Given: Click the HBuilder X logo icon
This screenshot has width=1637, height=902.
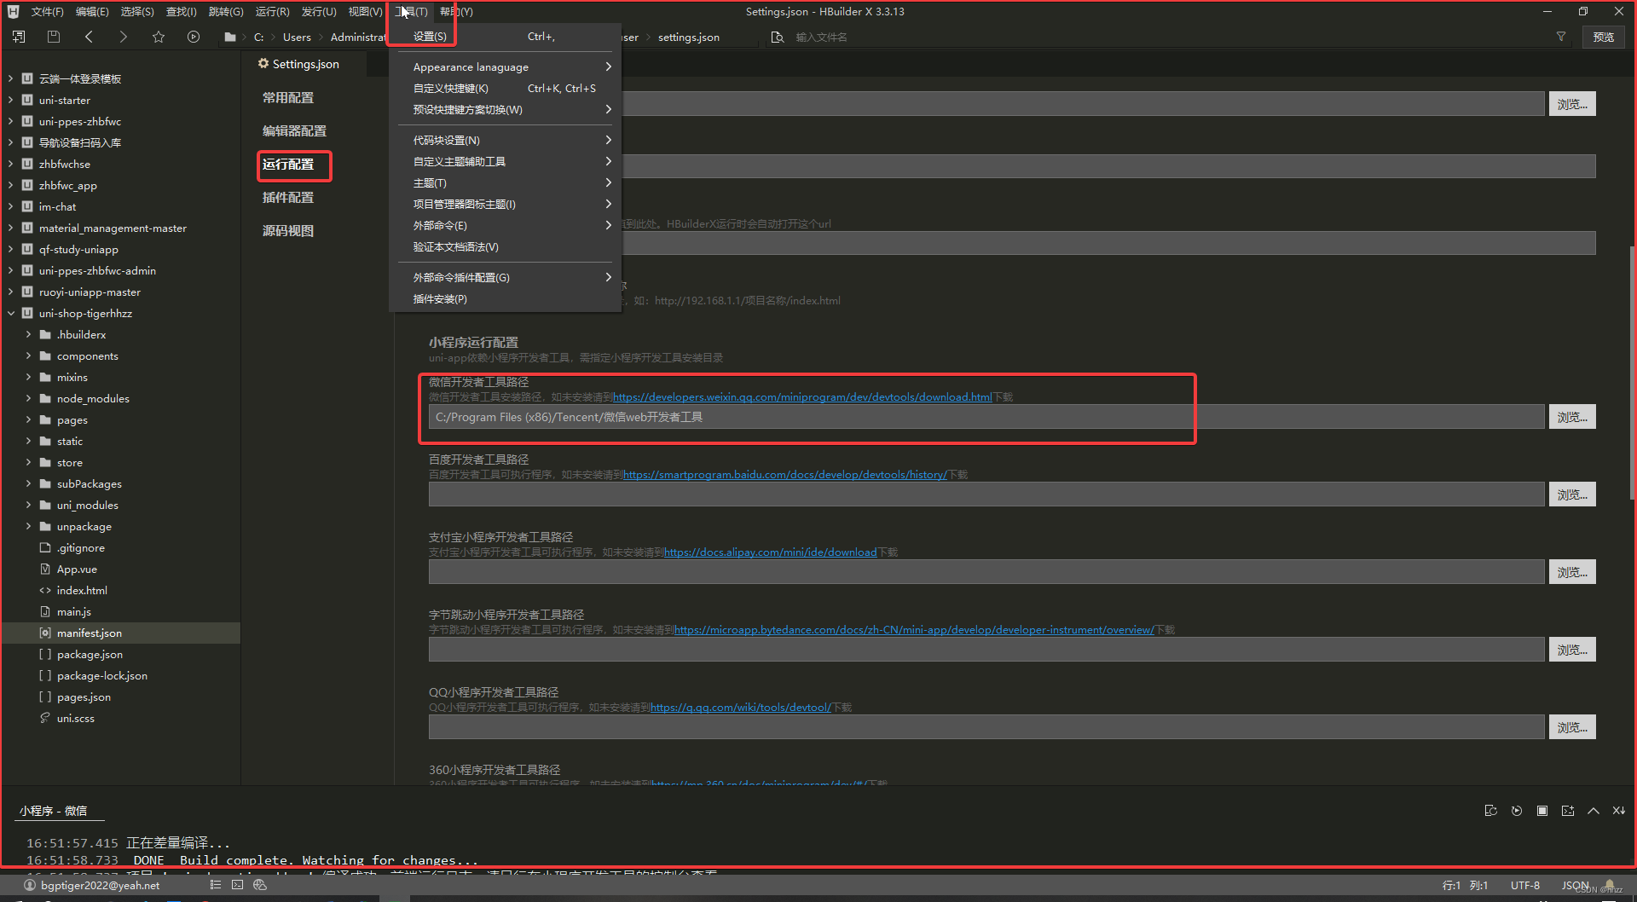Looking at the screenshot, I should (x=13, y=11).
